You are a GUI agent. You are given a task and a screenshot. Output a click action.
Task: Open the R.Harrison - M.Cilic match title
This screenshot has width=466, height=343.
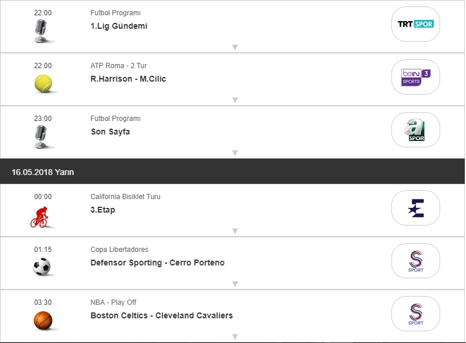tap(128, 79)
